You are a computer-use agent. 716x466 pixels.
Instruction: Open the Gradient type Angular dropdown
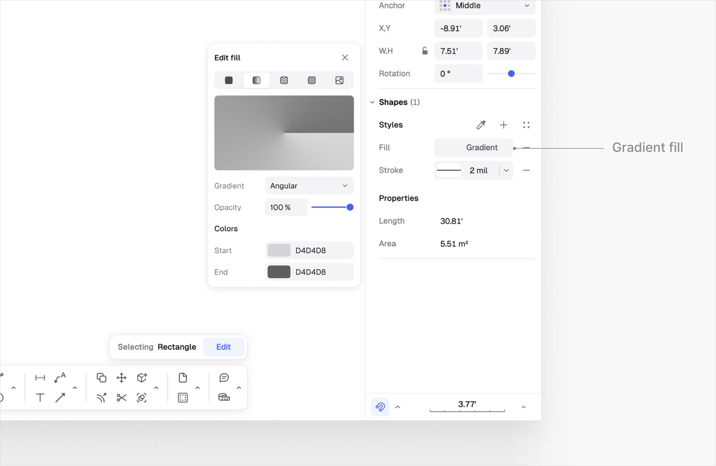pos(309,186)
